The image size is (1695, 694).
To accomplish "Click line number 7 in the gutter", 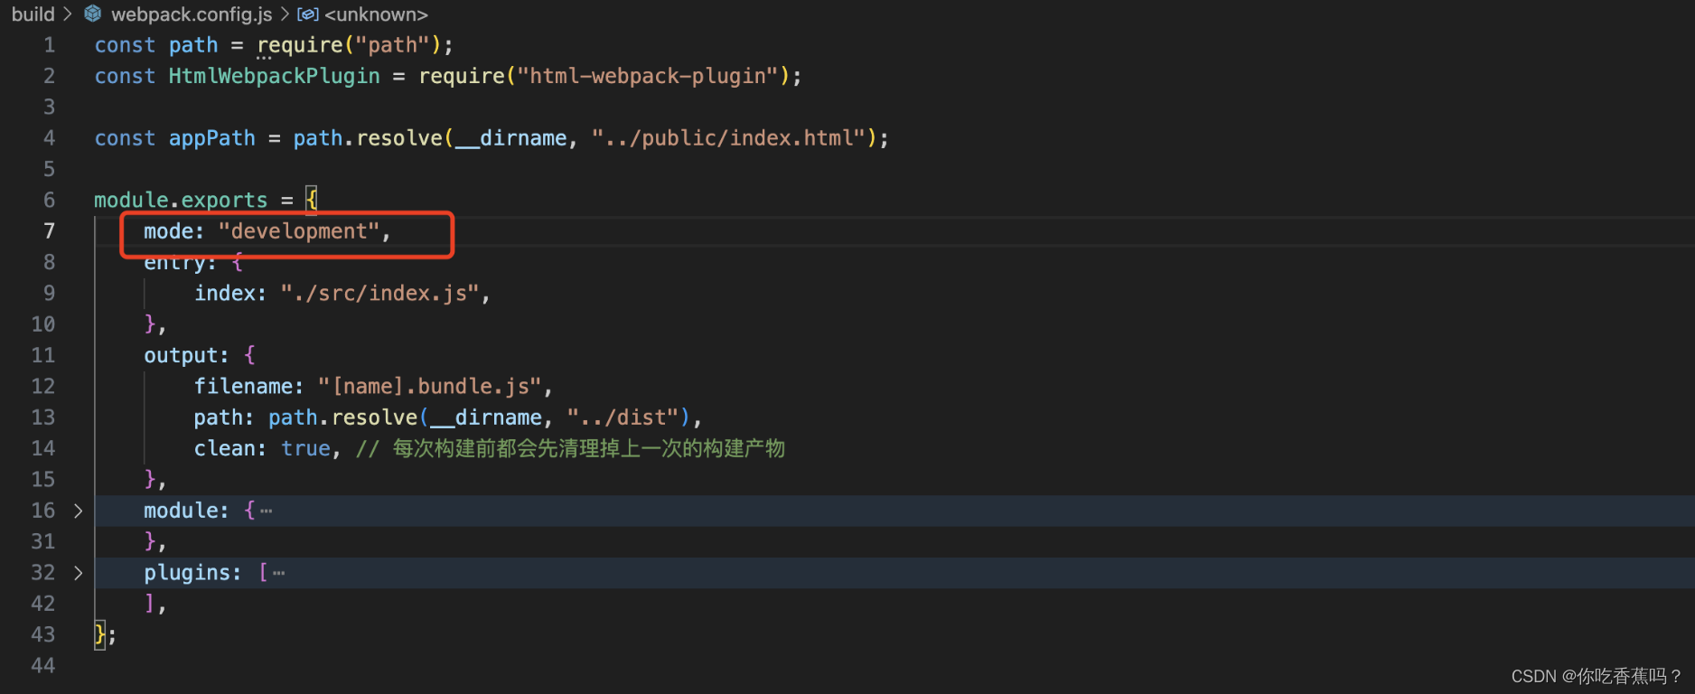I will [50, 231].
